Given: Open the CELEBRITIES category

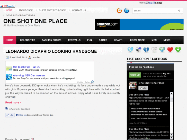Looking at the screenshot, I should (x=28, y=40).
